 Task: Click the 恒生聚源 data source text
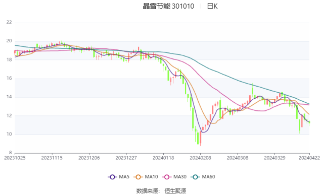175,191
